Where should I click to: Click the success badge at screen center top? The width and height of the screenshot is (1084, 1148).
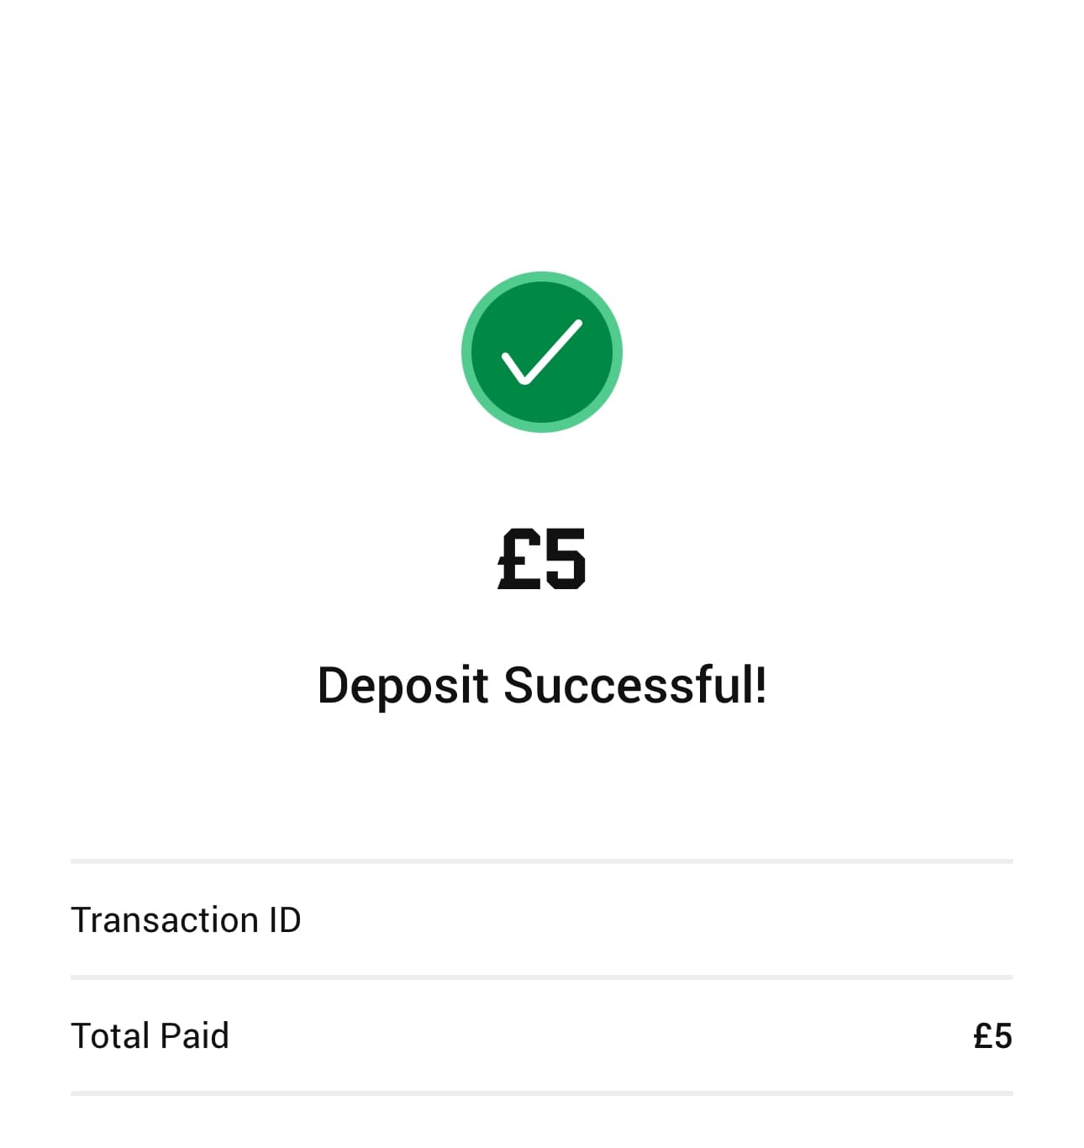(x=541, y=352)
